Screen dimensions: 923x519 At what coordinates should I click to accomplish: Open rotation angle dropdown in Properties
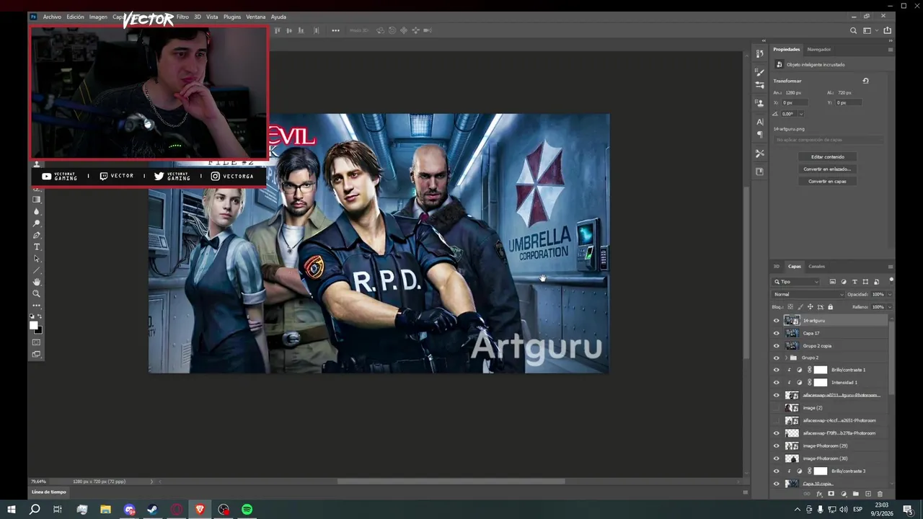point(800,114)
